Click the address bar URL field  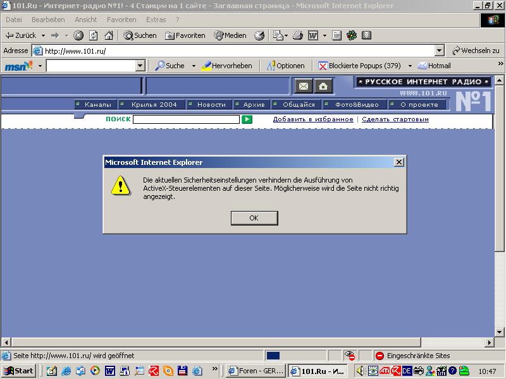pyautogui.click(x=238, y=51)
